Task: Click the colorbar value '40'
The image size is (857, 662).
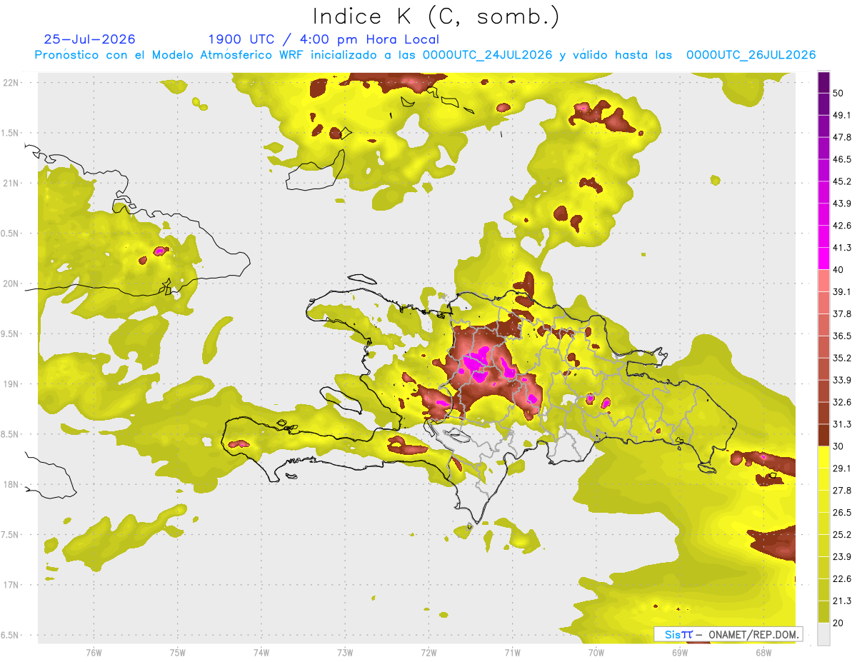Action: pyautogui.click(x=839, y=269)
